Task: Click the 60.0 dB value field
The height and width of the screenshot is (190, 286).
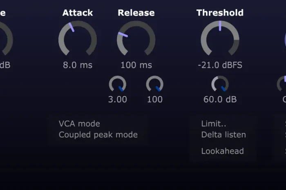Action: coord(220,99)
